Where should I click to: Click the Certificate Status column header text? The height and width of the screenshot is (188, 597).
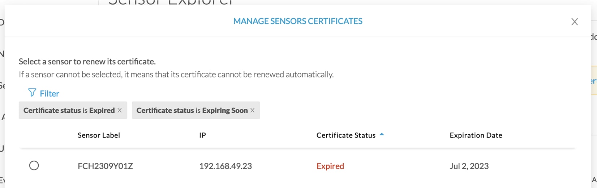(346, 135)
